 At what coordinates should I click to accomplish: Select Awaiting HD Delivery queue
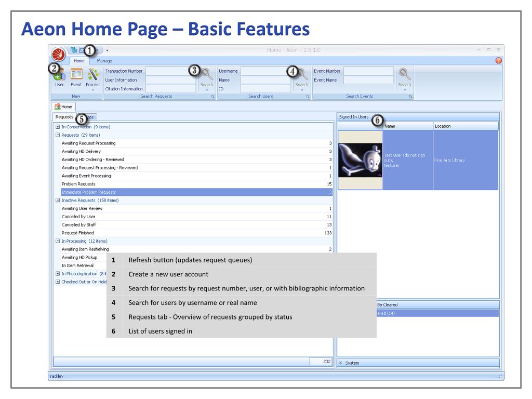[x=196, y=151]
